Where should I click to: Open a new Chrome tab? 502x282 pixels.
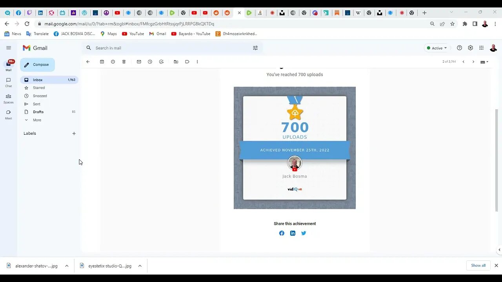point(424,13)
